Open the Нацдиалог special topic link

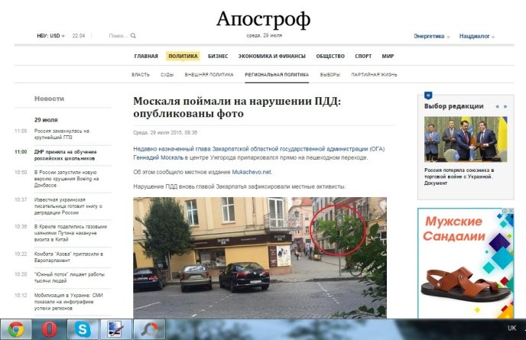click(x=477, y=36)
